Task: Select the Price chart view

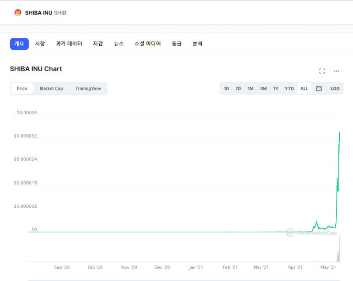Action: (x=22, y=88)
